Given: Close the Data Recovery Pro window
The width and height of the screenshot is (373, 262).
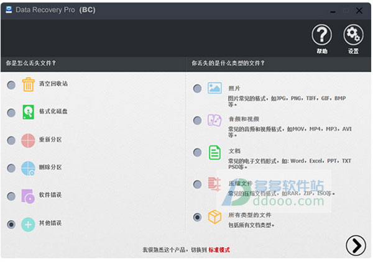Looking at the screenshot, I should tap(359, 11).
